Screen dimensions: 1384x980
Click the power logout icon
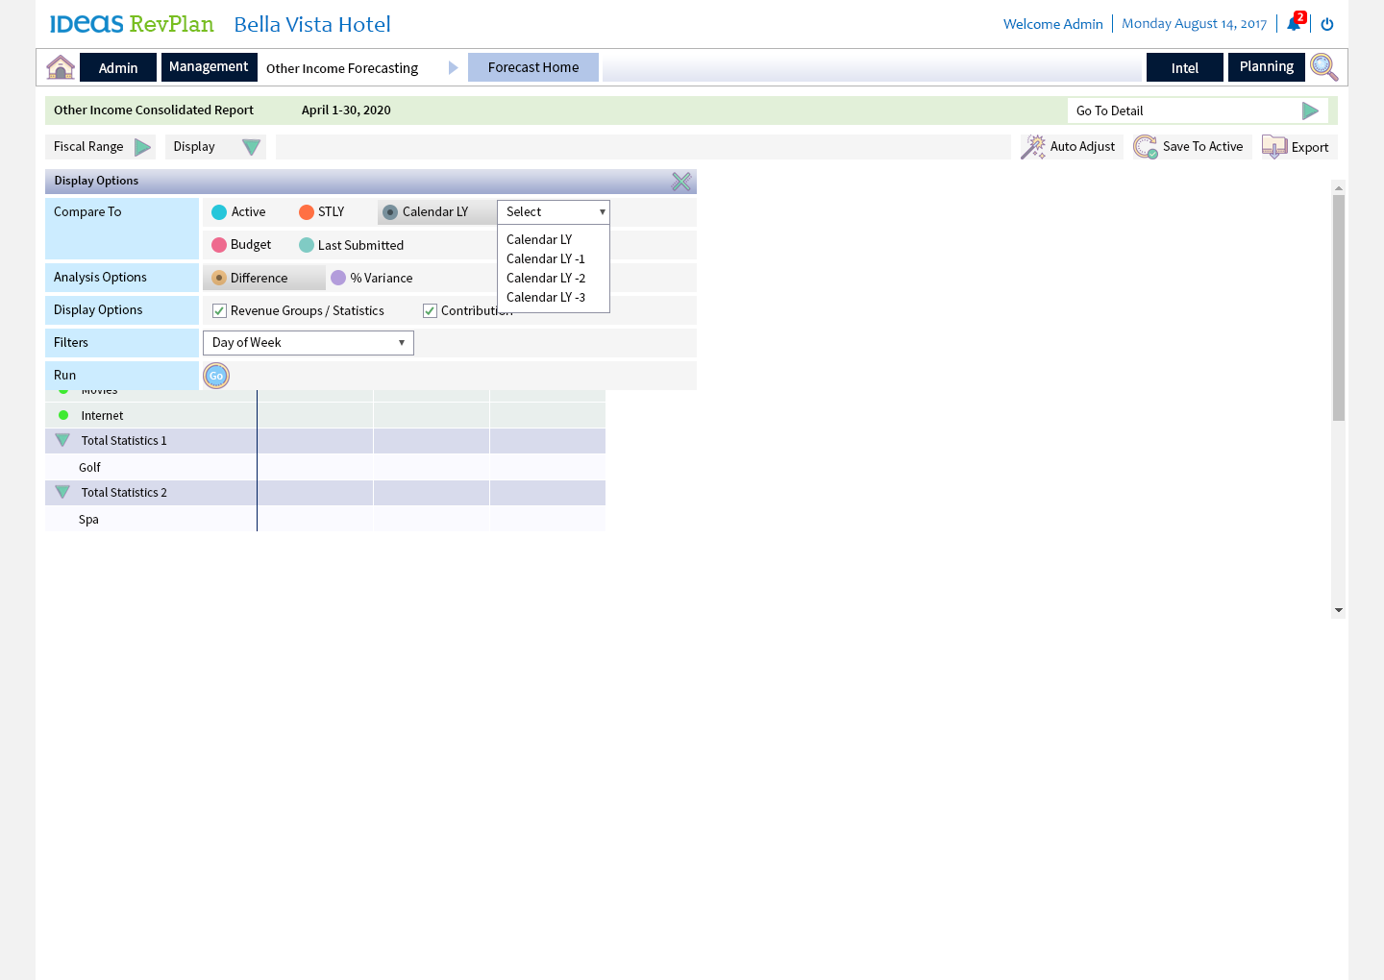pos(1327,24)
